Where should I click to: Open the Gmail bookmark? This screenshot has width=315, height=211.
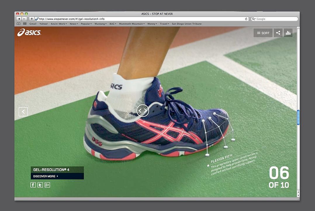click(33, 24)
